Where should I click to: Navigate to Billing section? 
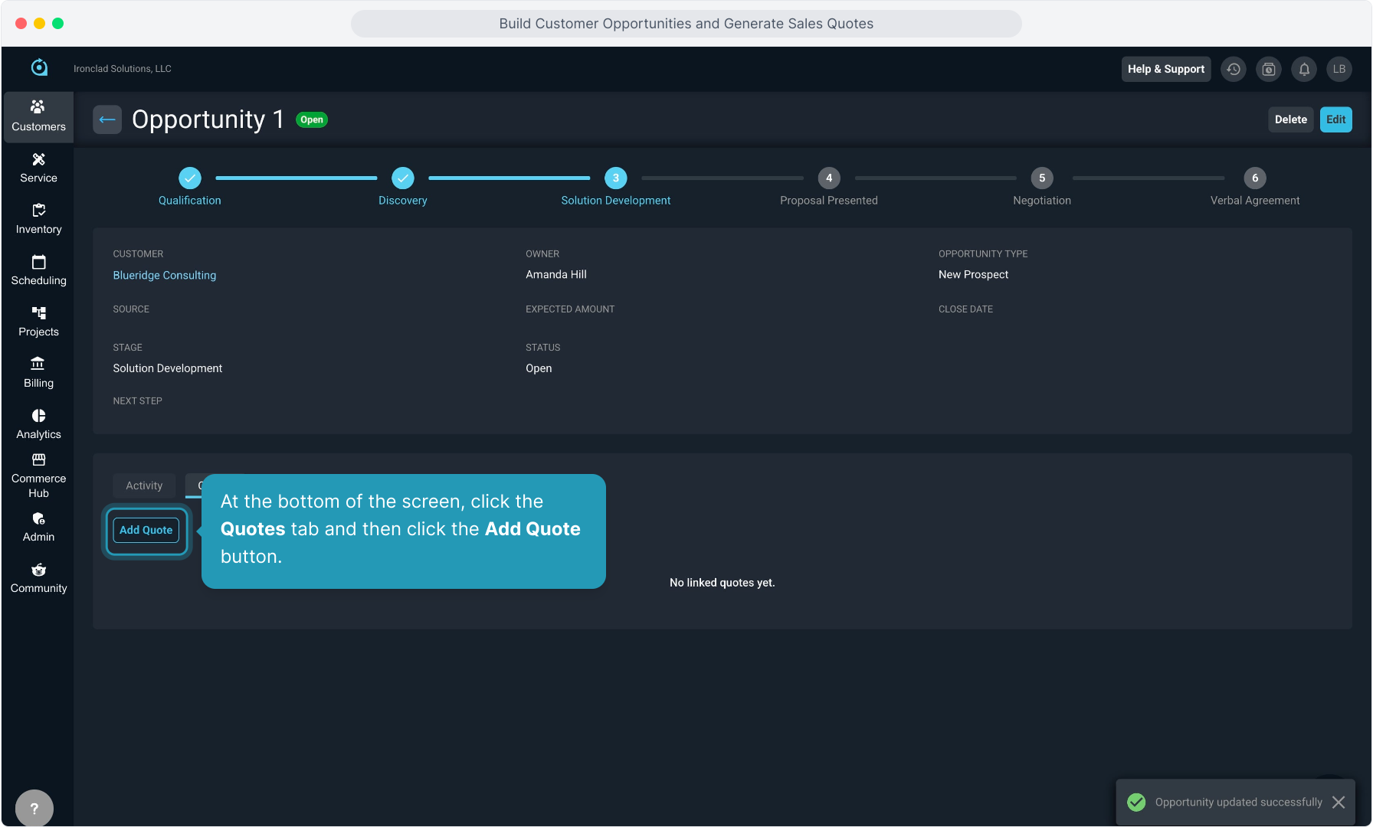(38, 373)
